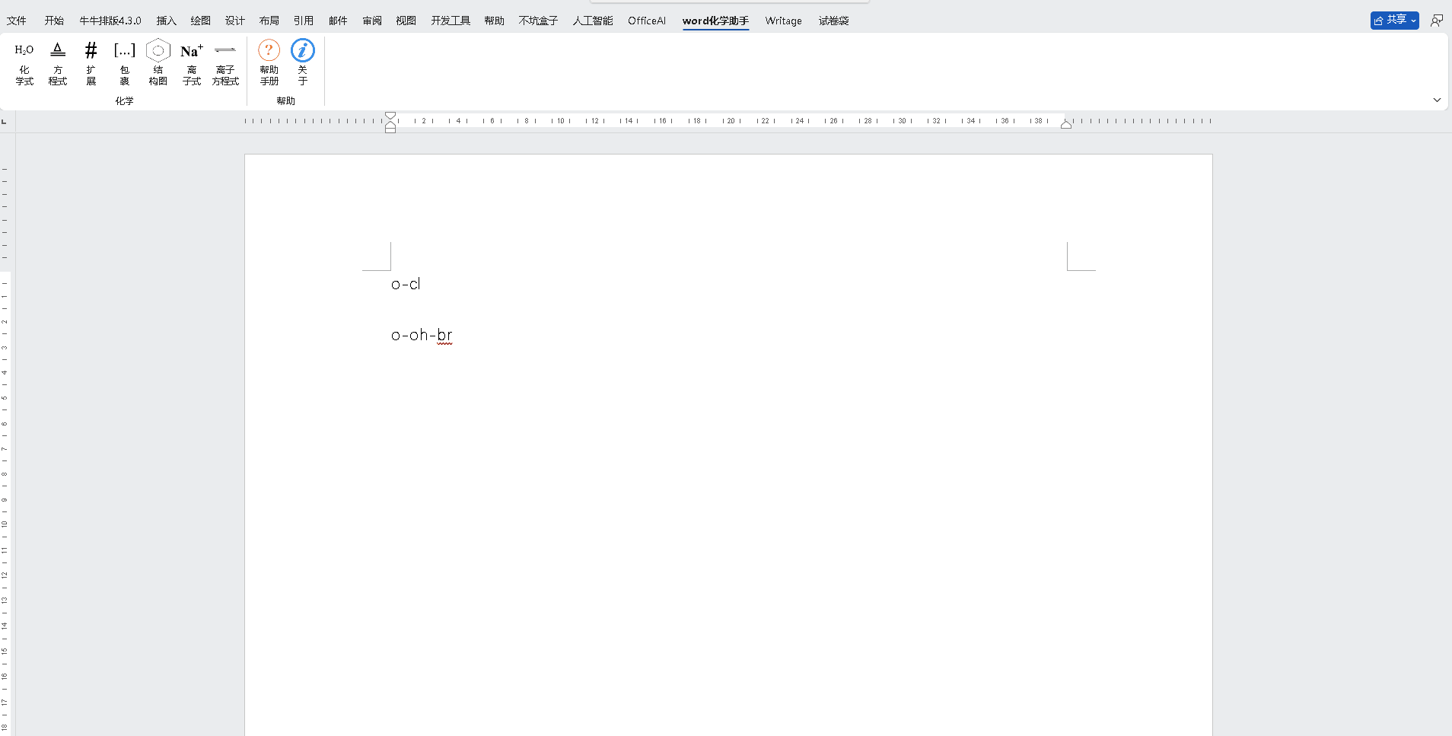Click the 方程式 equation icon
Screen dimensions: 1452x736
(x=58, y=63)
